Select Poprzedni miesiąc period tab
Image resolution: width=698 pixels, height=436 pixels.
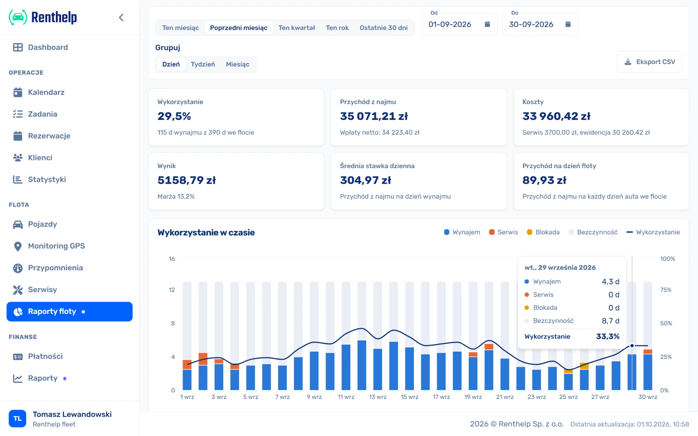[x=239, y=28]
